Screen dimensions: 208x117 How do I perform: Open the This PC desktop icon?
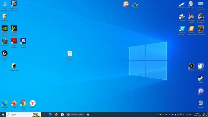pyautogui.click(x=5, y=6)
